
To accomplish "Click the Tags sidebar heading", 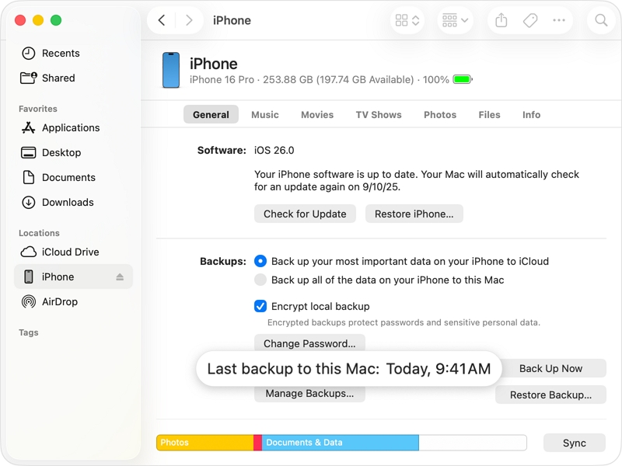I will [x=28, y=332].
